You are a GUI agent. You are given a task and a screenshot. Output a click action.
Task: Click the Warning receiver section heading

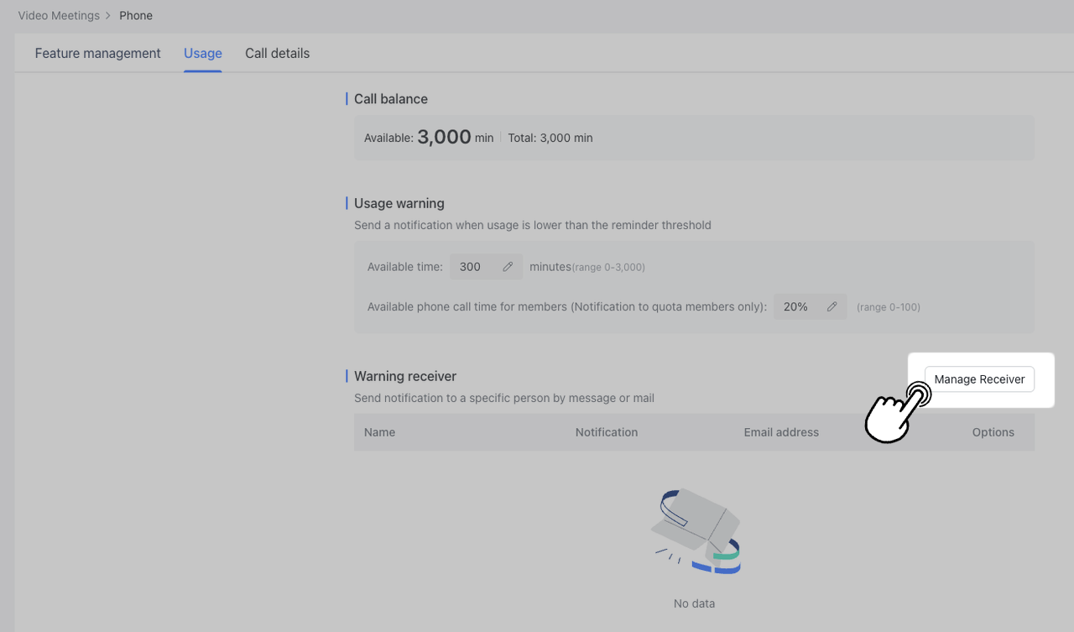click(x=405, y=376)
